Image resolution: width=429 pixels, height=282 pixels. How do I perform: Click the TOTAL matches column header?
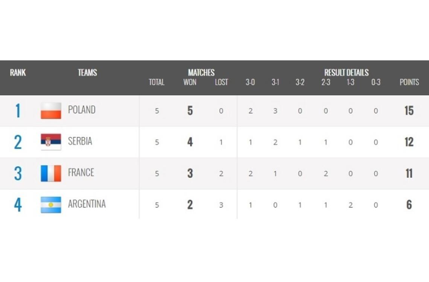coord(157,82)
